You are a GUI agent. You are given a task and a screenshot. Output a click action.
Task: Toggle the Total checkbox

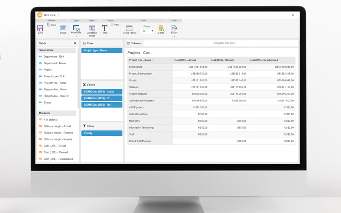point(112,25)
